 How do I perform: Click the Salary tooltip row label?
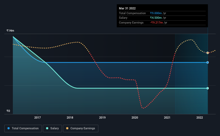(x=123, y=18)
